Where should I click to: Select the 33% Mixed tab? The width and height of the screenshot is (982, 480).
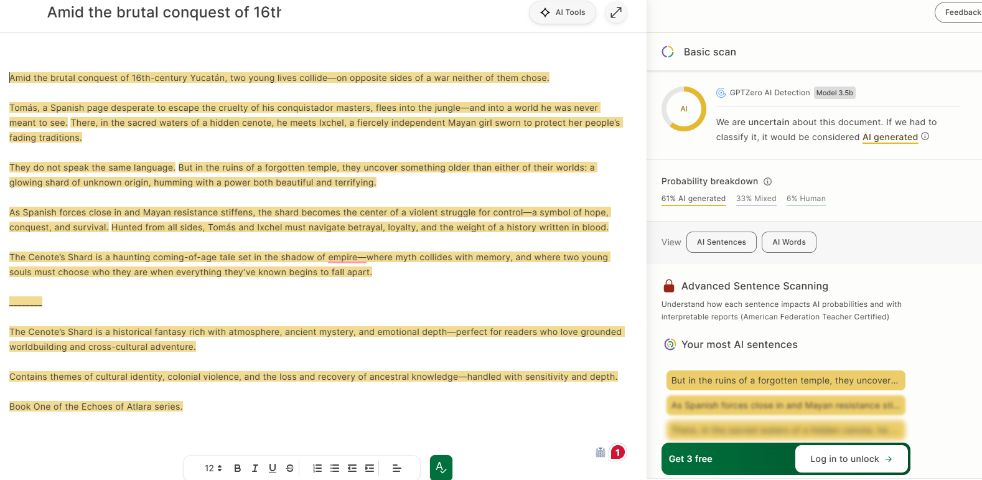click(x=756, y=199)
